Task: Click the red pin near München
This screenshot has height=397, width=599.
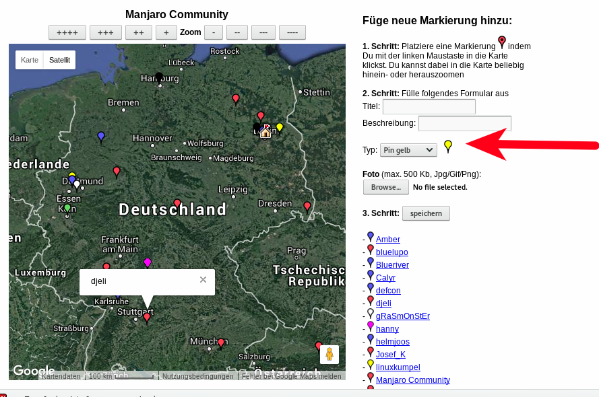Action: coord(220,343)
